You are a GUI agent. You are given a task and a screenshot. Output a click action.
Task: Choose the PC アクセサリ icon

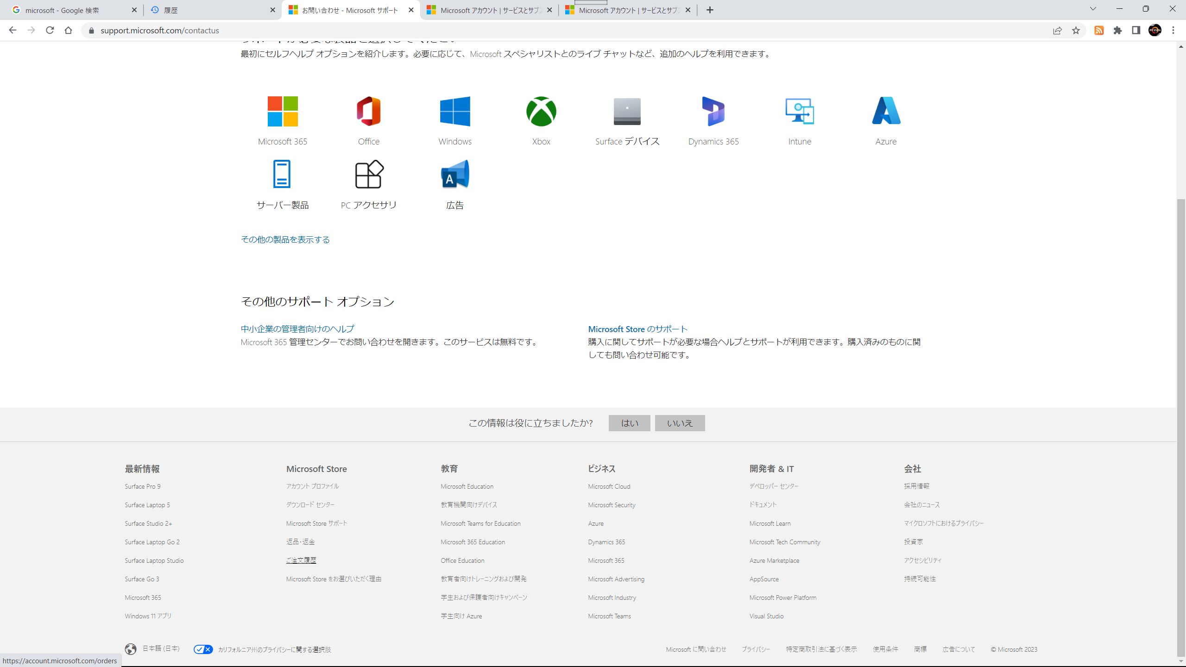tap(369, 174)
